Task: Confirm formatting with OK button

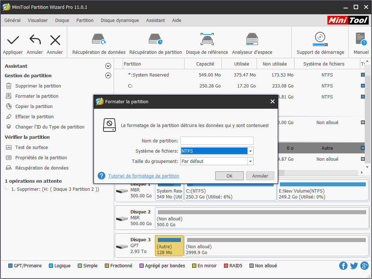Action: tap(229, 176)
